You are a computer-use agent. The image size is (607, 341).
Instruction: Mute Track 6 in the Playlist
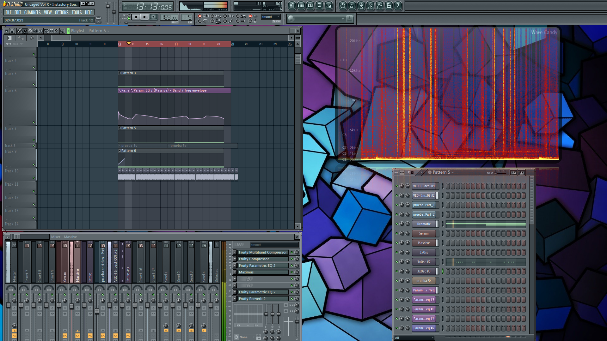(x=34, y=123)
